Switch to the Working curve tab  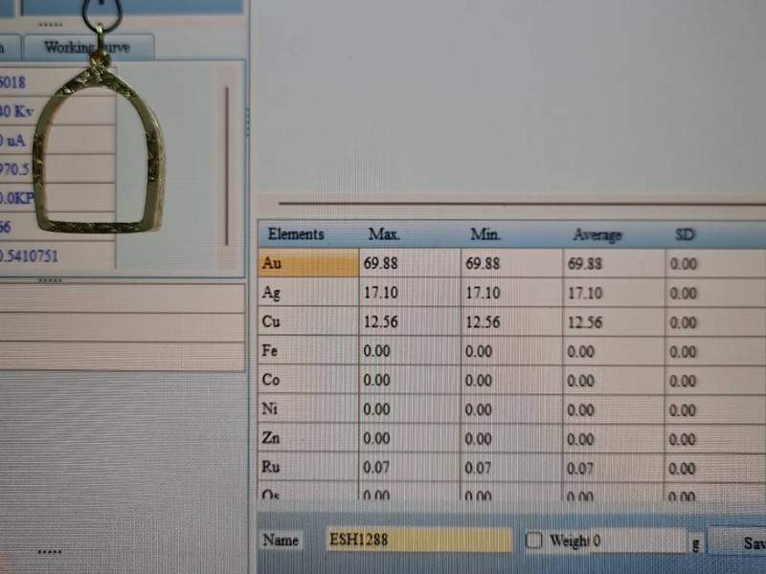click(x=88, y=47)
